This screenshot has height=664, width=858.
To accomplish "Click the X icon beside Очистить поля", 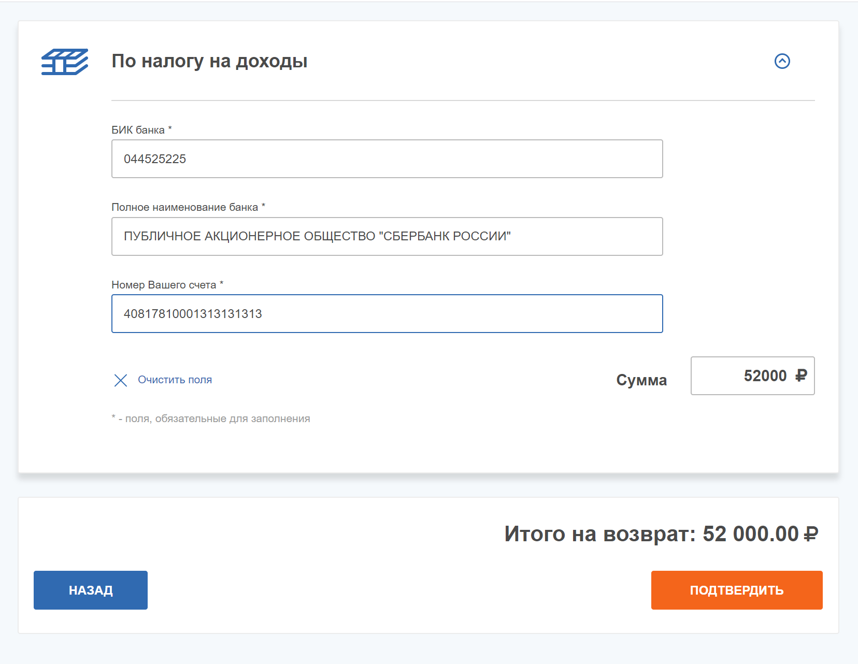I will pos(121,380).
